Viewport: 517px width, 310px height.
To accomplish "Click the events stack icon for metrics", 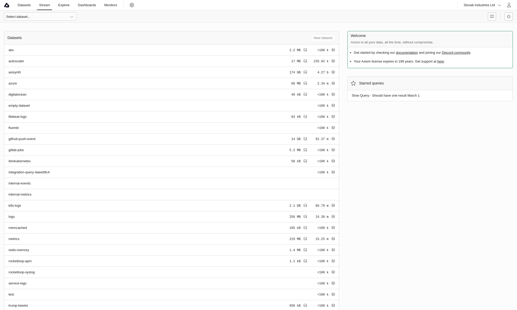I will (333, 239).
